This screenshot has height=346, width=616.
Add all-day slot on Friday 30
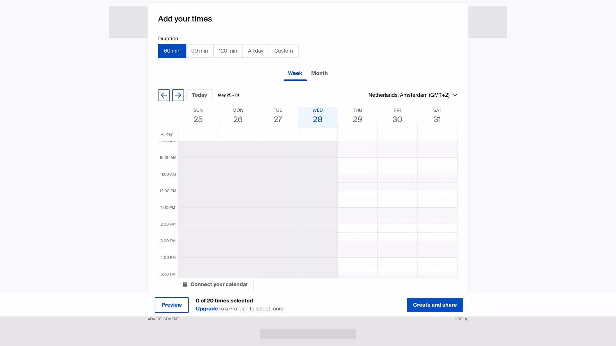pyautogui.click(x=397, y=134)
